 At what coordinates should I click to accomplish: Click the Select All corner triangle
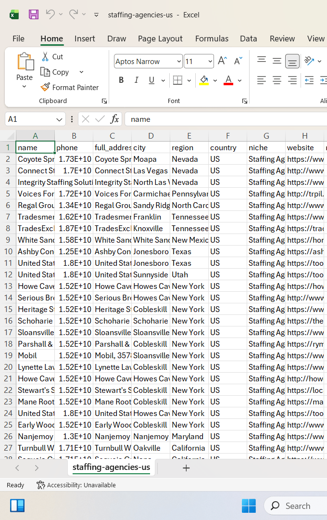[10, 136]
